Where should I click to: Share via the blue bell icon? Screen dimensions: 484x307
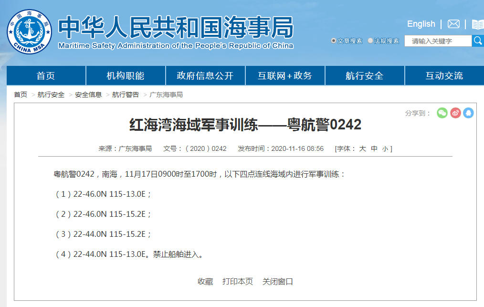[x=468, y=113]
